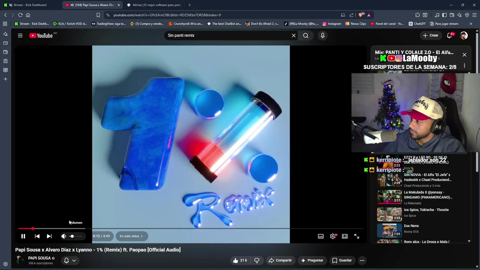Play 'Esa Nena' by Ronny GTA thumbnail
Screen dimensions: 480x270
coord(389,230)
